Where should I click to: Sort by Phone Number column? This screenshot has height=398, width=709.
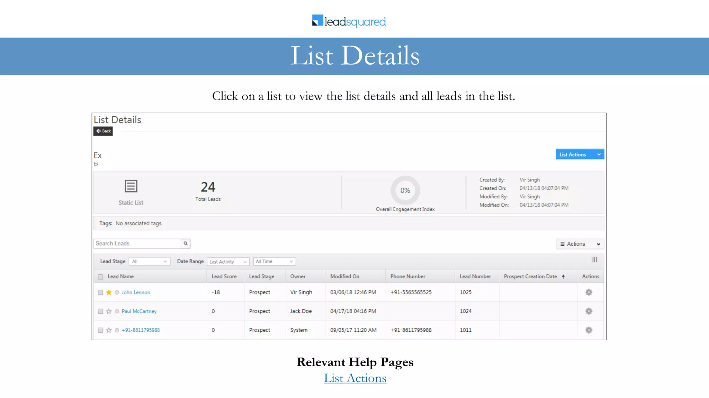tap(408, 276)
